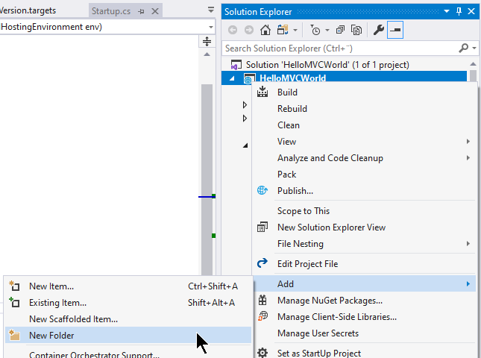Switch between Solutions and Folders views

coord(283,30)
